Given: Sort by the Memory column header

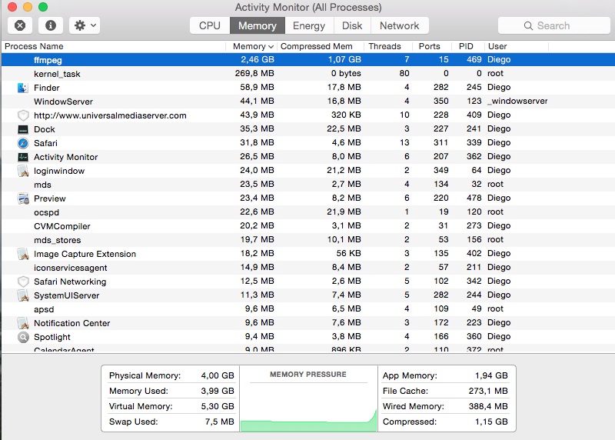Looking at the screenshot, I should [x=251, y=46].
